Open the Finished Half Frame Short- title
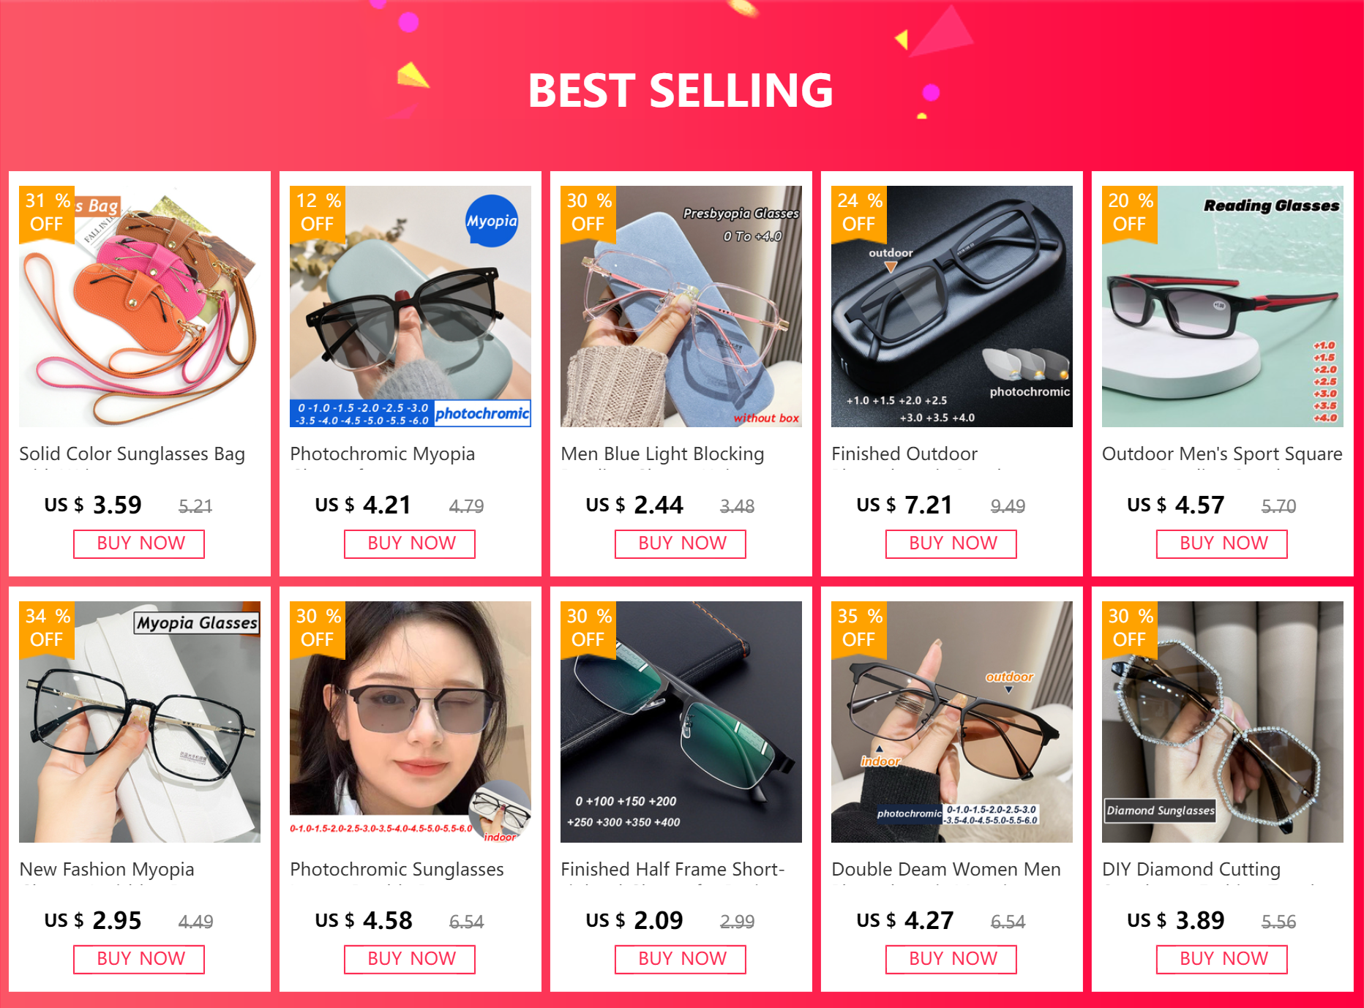1364x1008 pixels. click(672, 869)
